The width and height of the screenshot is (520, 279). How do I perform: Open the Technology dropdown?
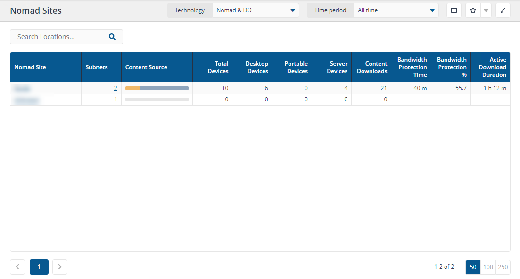(x=255, y=10)
